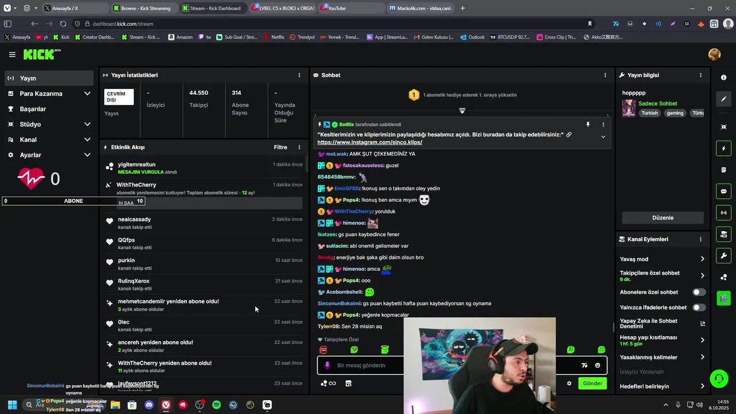Open kebab menu of Etkinlik Akışı panel

click(299, 147)
